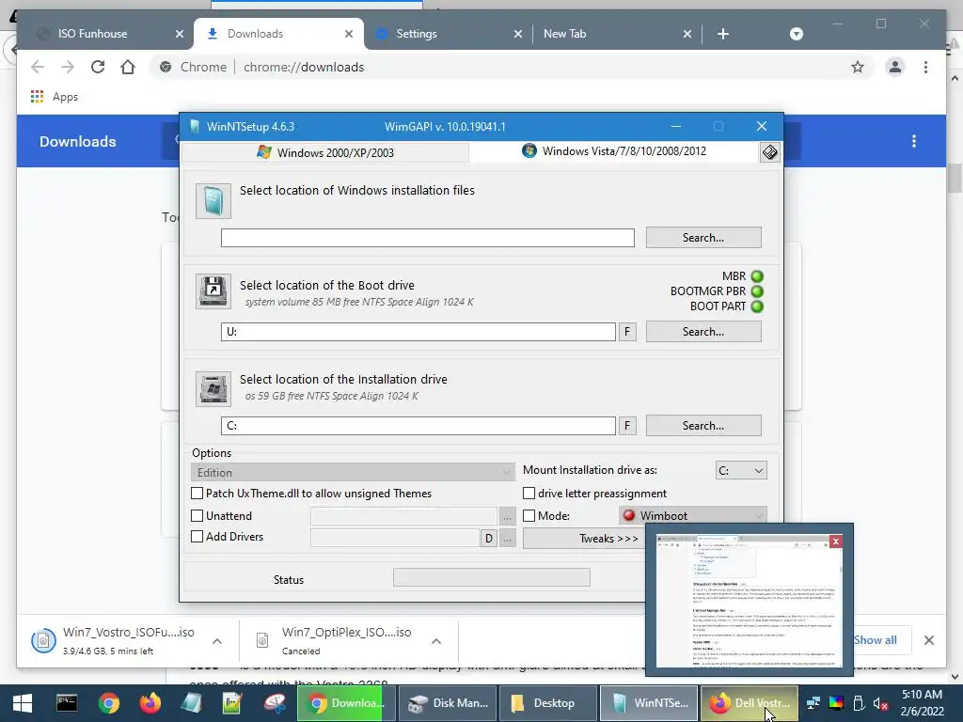This screenshot has height=722, width=963.
Task: Expand options for Win7_Vostro ISO download
Action: [x=217, y=641]
